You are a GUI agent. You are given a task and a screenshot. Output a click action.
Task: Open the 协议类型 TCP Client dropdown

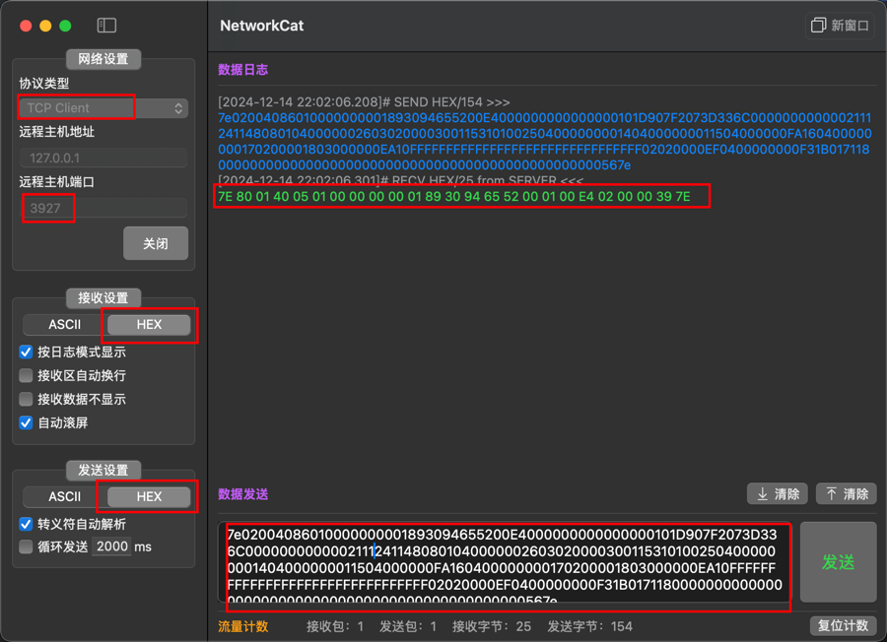[103, 108]
